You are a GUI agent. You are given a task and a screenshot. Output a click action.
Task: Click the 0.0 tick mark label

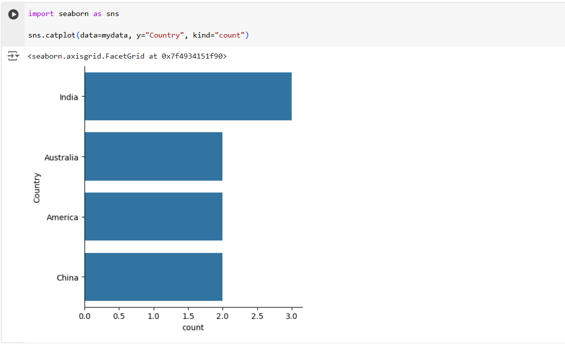(x=85, y=316)
